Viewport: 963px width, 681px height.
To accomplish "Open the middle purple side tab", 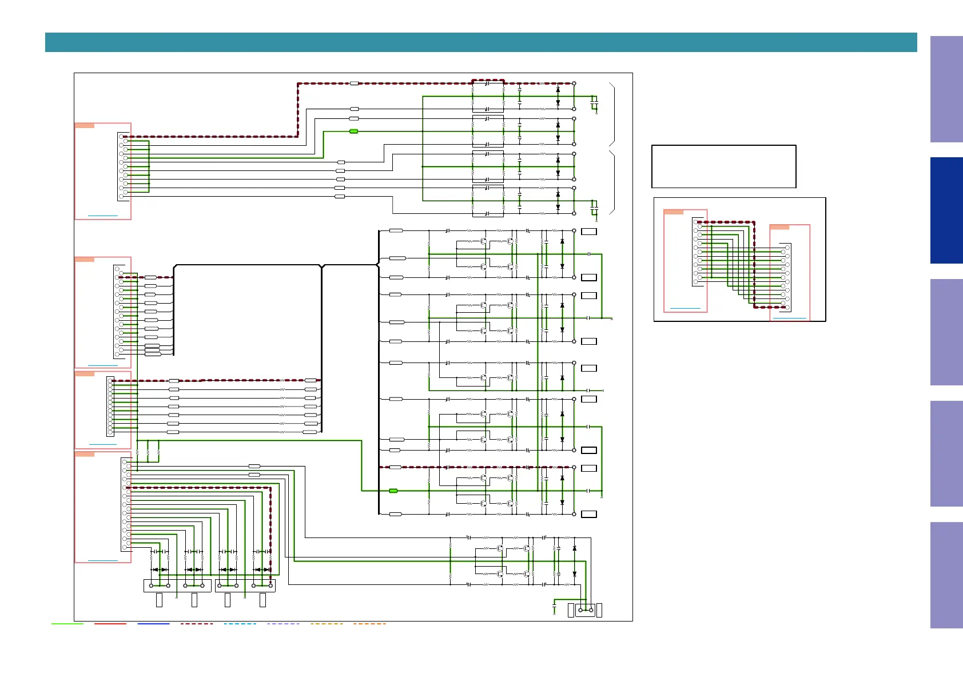I will click(x=946, y=332).
